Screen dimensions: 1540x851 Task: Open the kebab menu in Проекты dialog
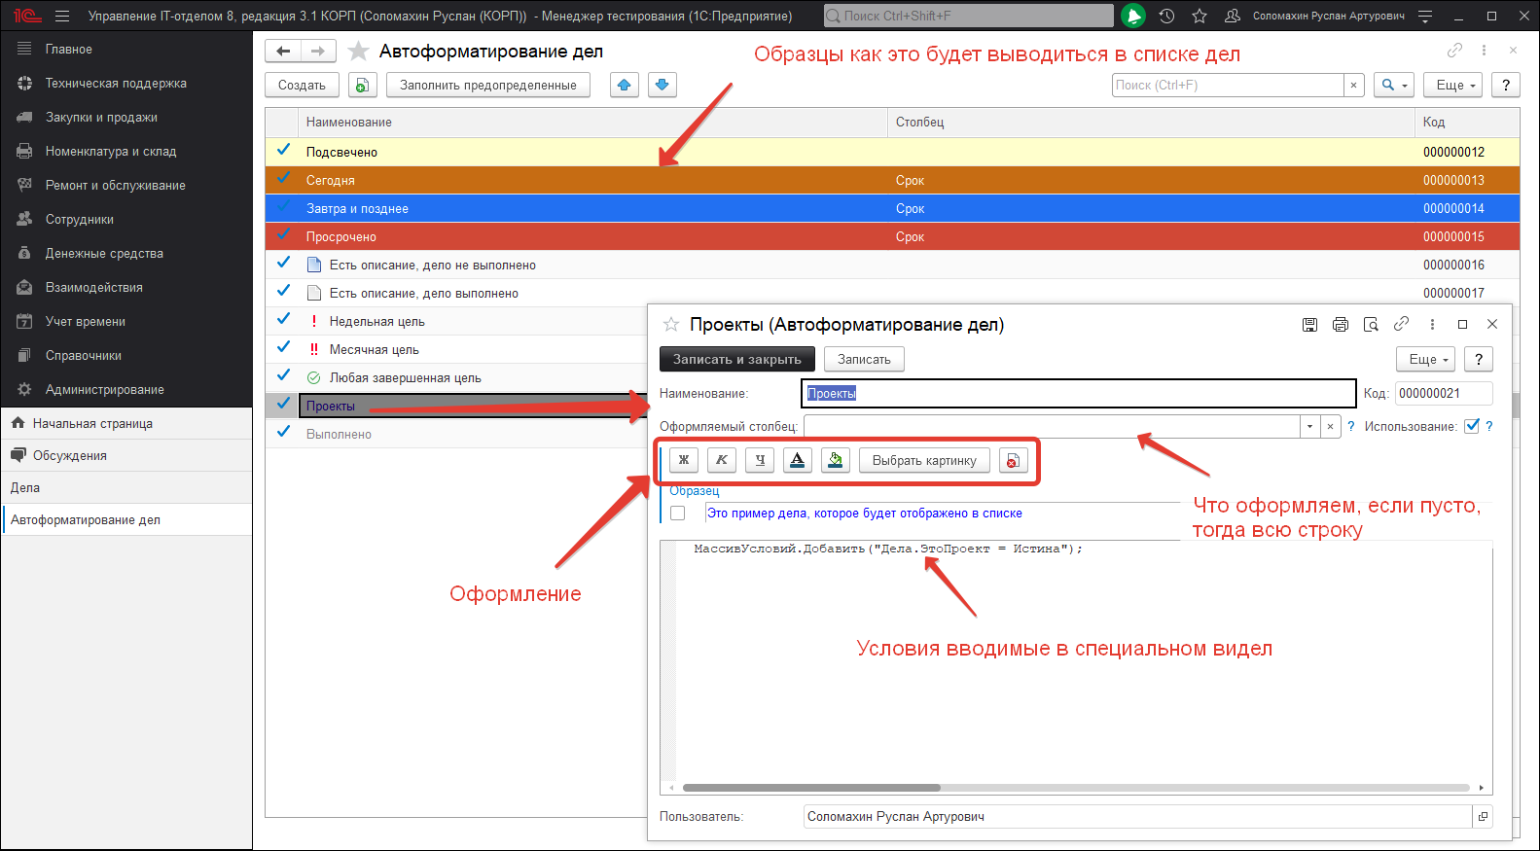[1432, 325]
